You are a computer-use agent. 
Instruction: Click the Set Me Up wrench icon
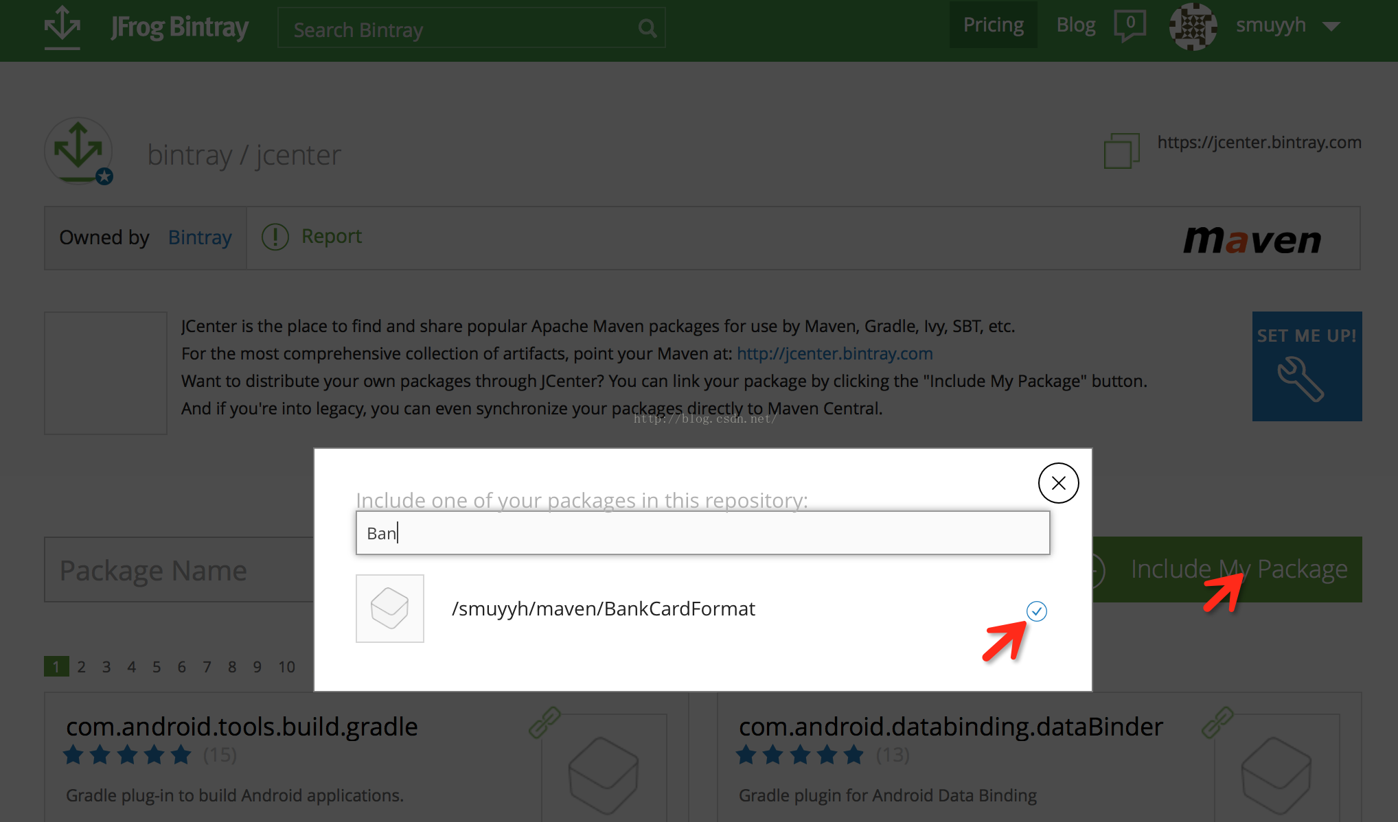(1301, 379)
